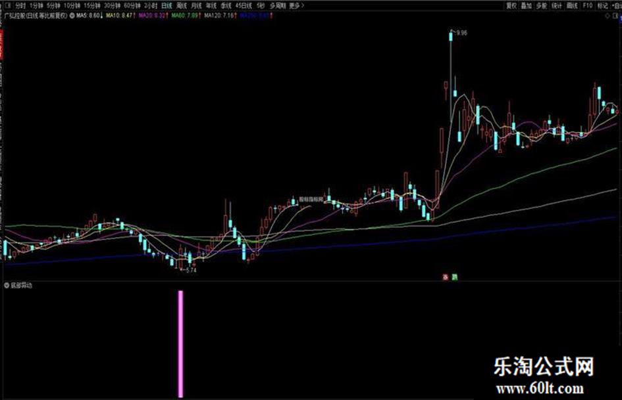Select the 45日线 period tab
The height and width of the screenshot is (400, 622).
pos(244,5)
